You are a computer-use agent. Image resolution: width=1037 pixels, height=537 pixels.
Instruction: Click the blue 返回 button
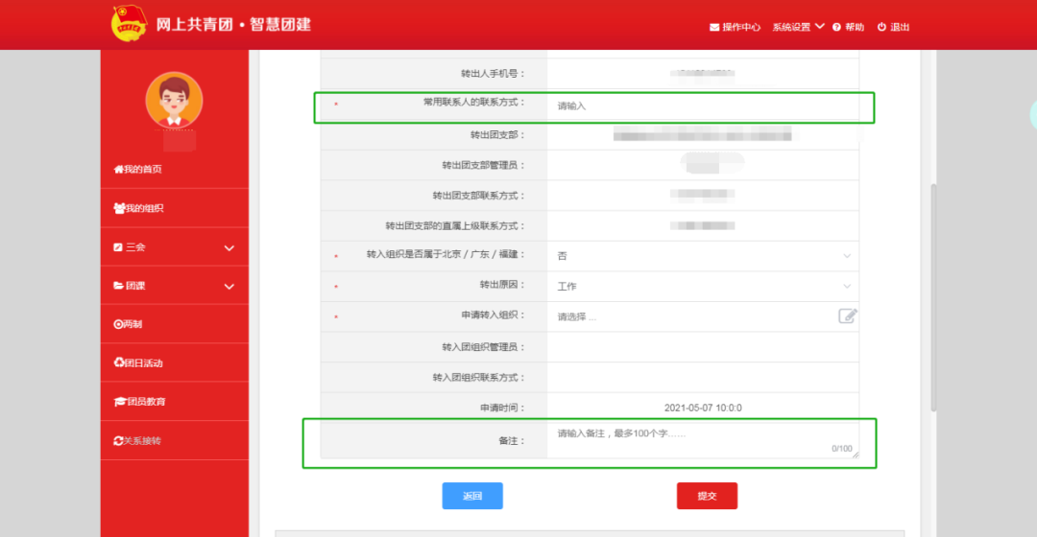tap(471, 496)
